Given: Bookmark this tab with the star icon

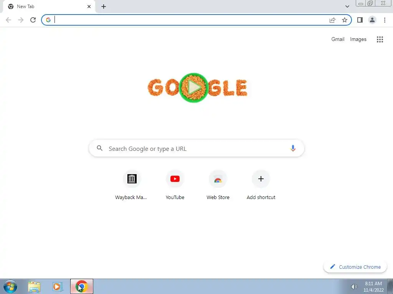Looking at the screenshot, I should pyautogui.click(x=345, y=20).
